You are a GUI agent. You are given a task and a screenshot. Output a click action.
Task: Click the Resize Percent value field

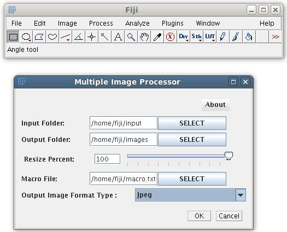[x=108, y=159]
